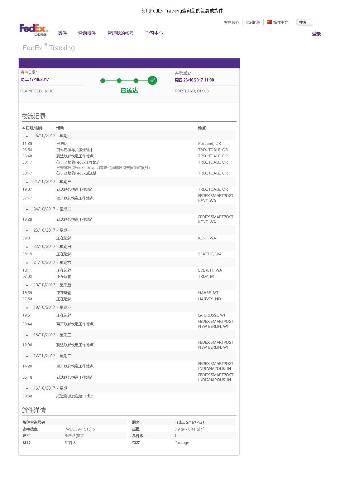The width and height of the screenshot is (340, 482).
Task: Click the 网站地图 link
Action: [253, 22]
